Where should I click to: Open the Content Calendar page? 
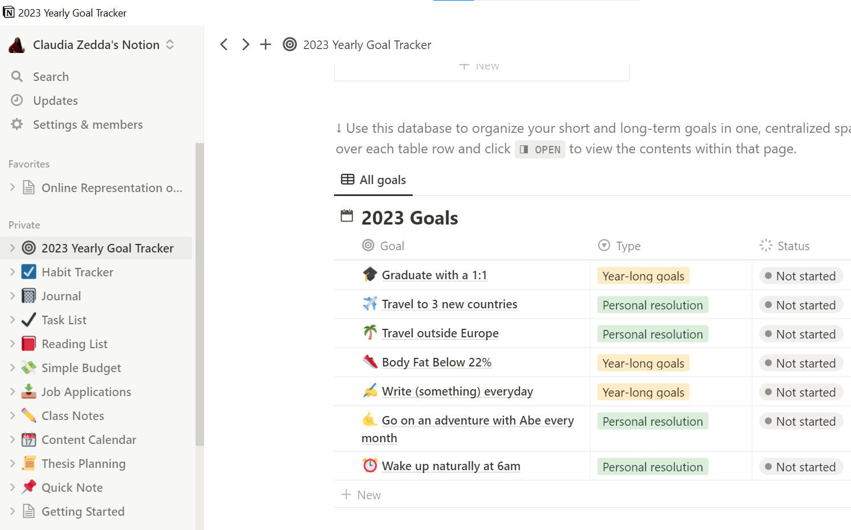coord(89,439)
